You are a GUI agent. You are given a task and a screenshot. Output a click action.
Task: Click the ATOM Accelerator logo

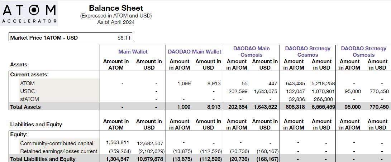point(29,13)
